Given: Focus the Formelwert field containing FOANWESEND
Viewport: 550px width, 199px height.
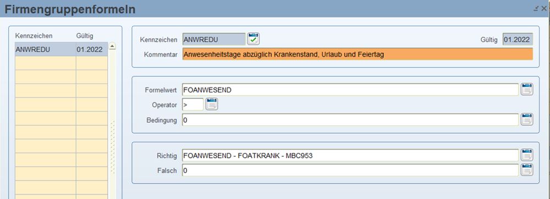Looking at the screenshot, I should click(350, 90).
